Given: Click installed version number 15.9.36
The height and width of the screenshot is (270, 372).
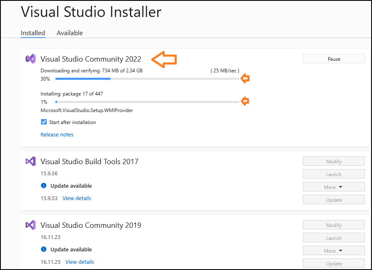Looking at the screenshot, I should 49,174.
